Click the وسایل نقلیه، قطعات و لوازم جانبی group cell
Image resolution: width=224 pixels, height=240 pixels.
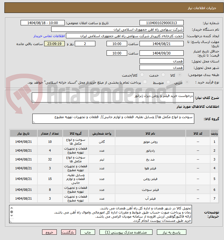pyautogui.click(x=76, y=179)
